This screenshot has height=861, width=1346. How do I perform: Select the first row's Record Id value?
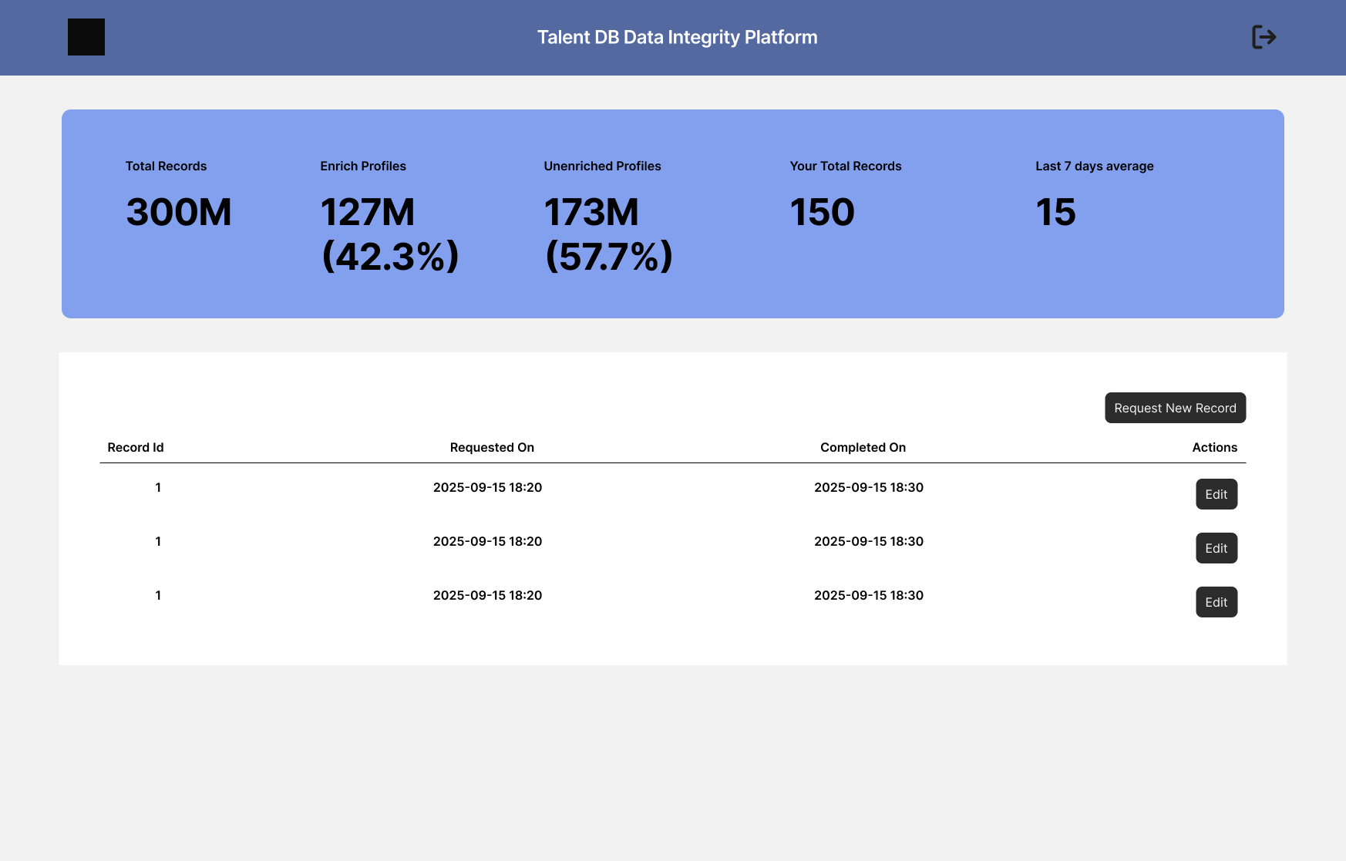click(158, 487)
